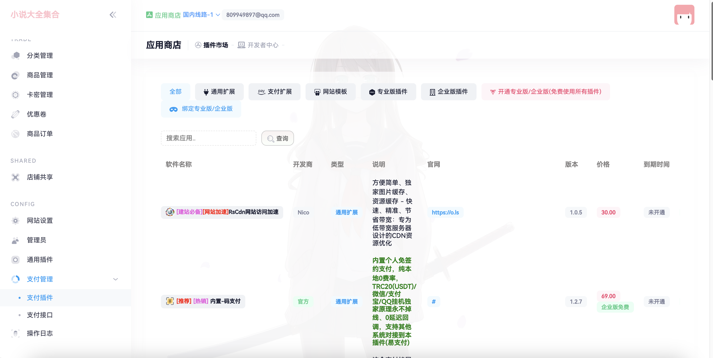
Task: Click the 商品订单 sidebar icon
Action: [x=16, y=134]
